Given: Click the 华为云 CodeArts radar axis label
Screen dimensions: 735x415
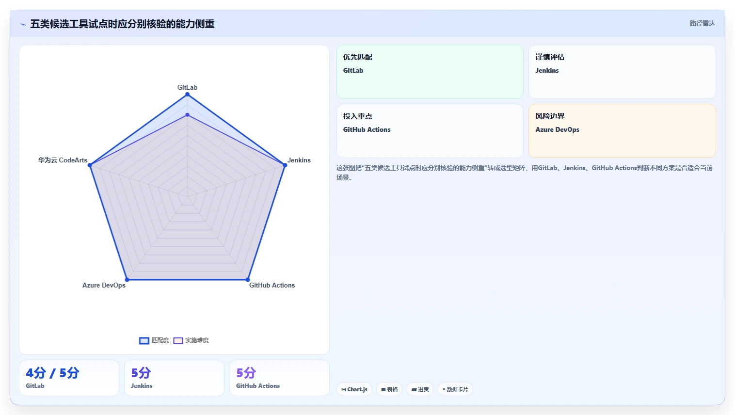Looking at the screenshot, I should pyautogui.click(x=63, y=160).
